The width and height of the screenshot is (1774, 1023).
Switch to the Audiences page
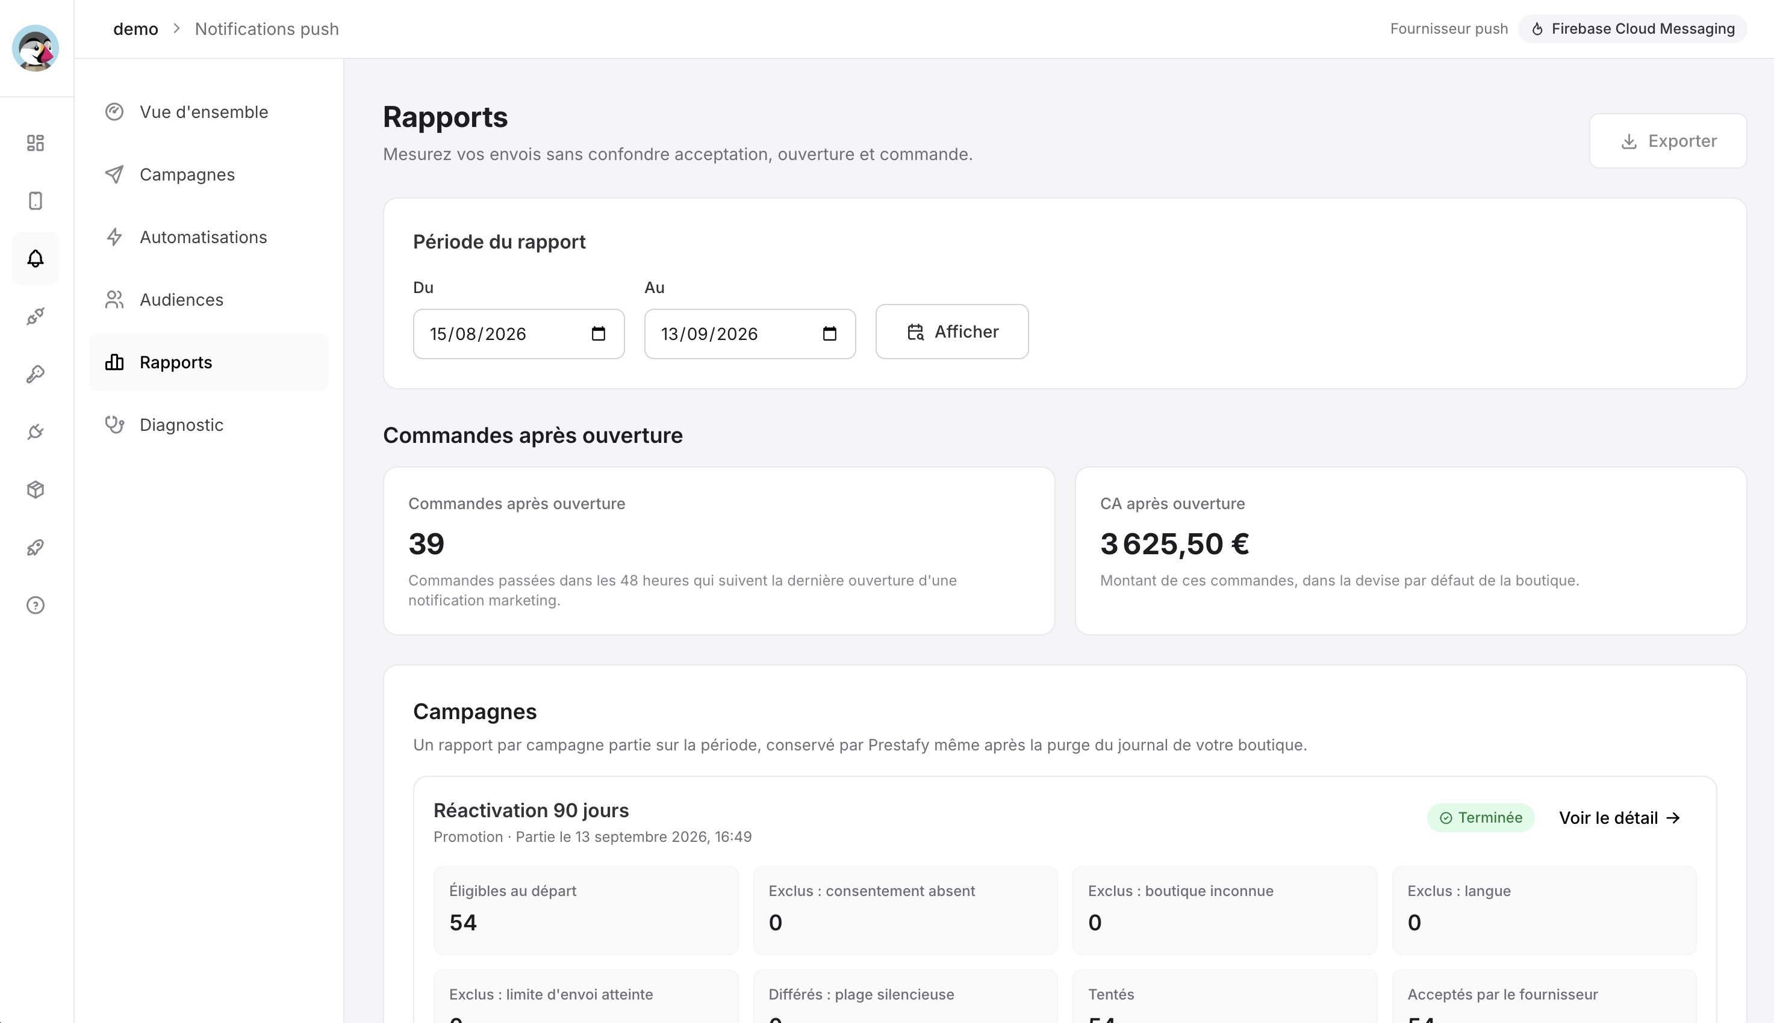coord(209,299)
